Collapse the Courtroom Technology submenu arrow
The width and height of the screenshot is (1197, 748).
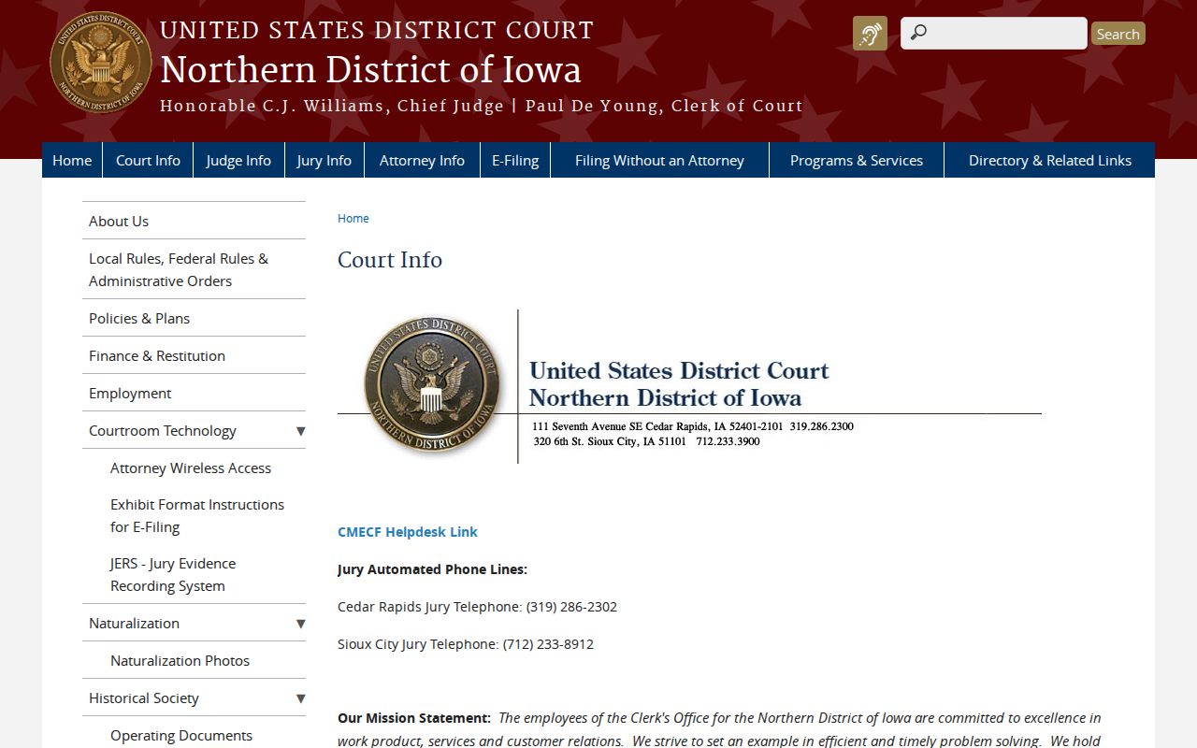[300, 431]
